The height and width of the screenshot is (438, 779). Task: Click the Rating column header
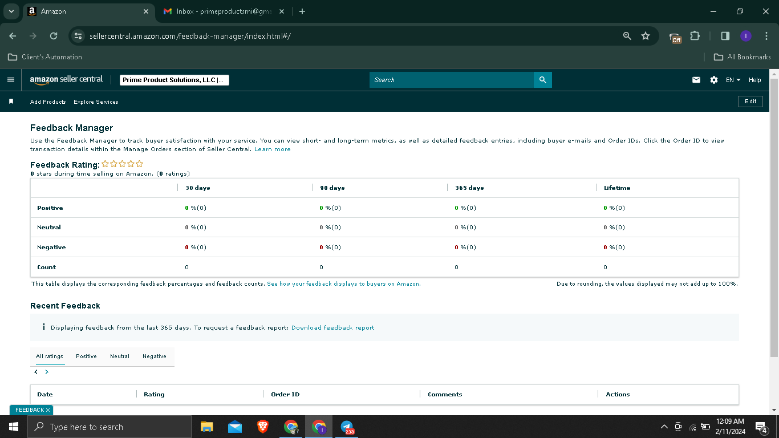(x=154, y=394)
